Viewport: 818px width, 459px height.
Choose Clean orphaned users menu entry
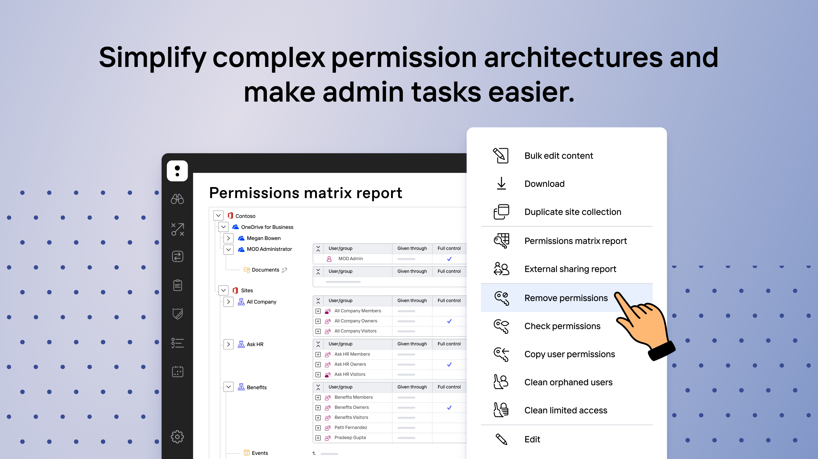tap(568, 382)
